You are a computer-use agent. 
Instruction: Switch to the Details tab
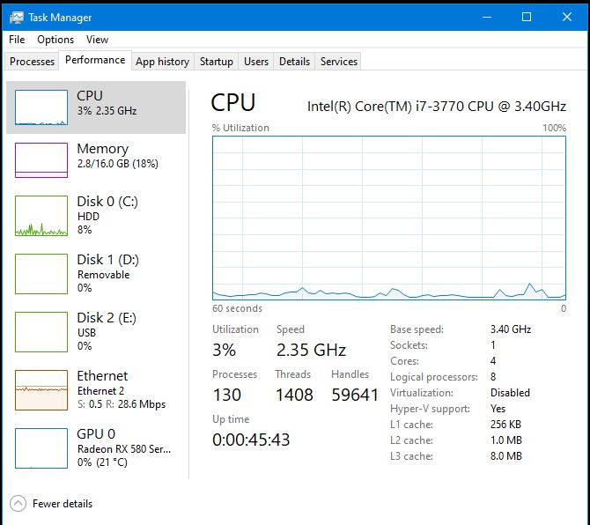click(x=294, y=62)
